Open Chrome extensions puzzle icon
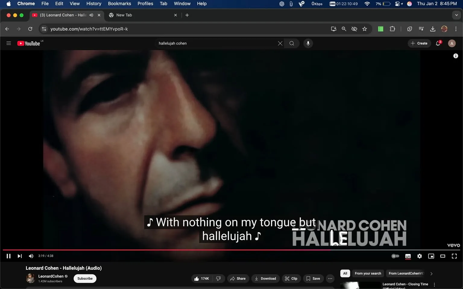 (x=392, y=29)
